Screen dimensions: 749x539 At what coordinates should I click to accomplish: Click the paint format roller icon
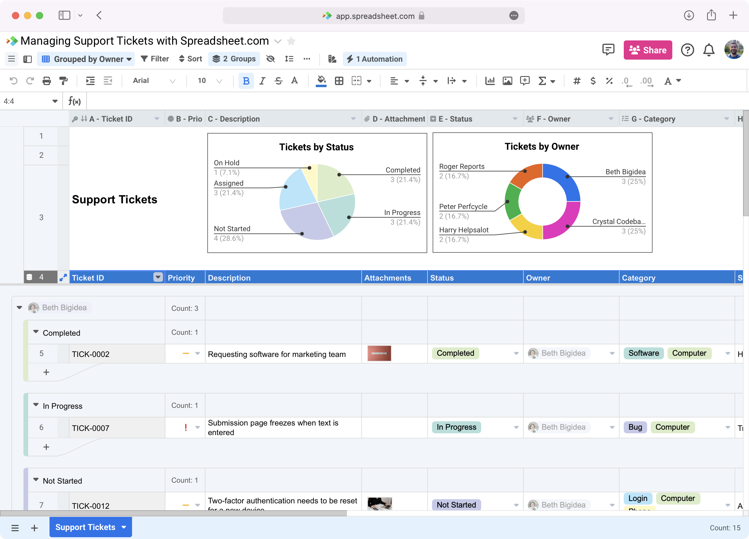[63, 81]
